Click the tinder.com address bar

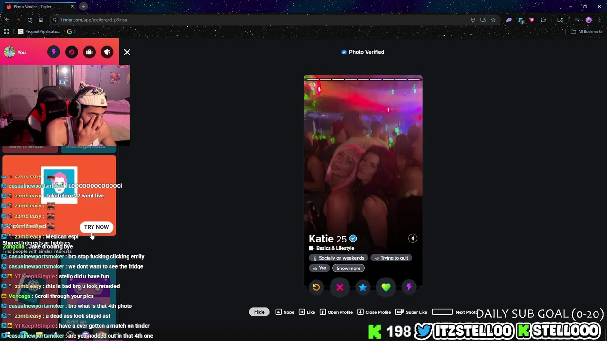261,20
